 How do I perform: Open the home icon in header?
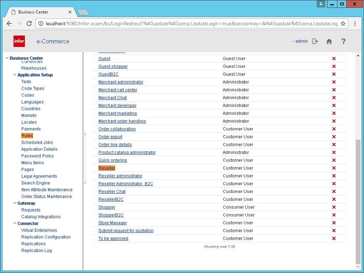329,41
